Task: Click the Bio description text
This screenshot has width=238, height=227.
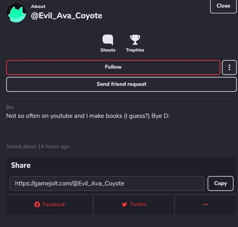Action: pos(88,116)
